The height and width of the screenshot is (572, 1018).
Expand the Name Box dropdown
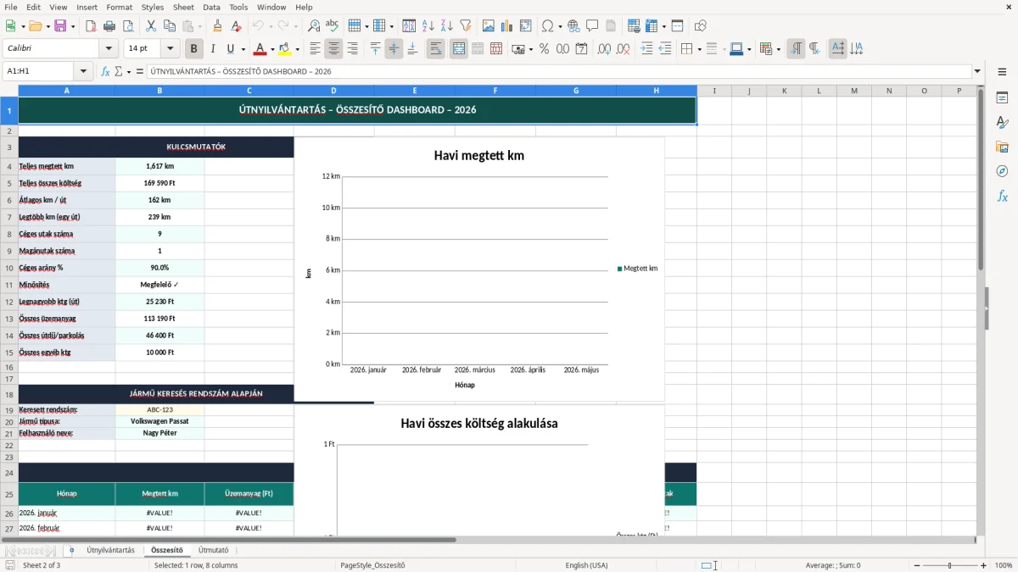pyautogui.click(x=83, y=72)
